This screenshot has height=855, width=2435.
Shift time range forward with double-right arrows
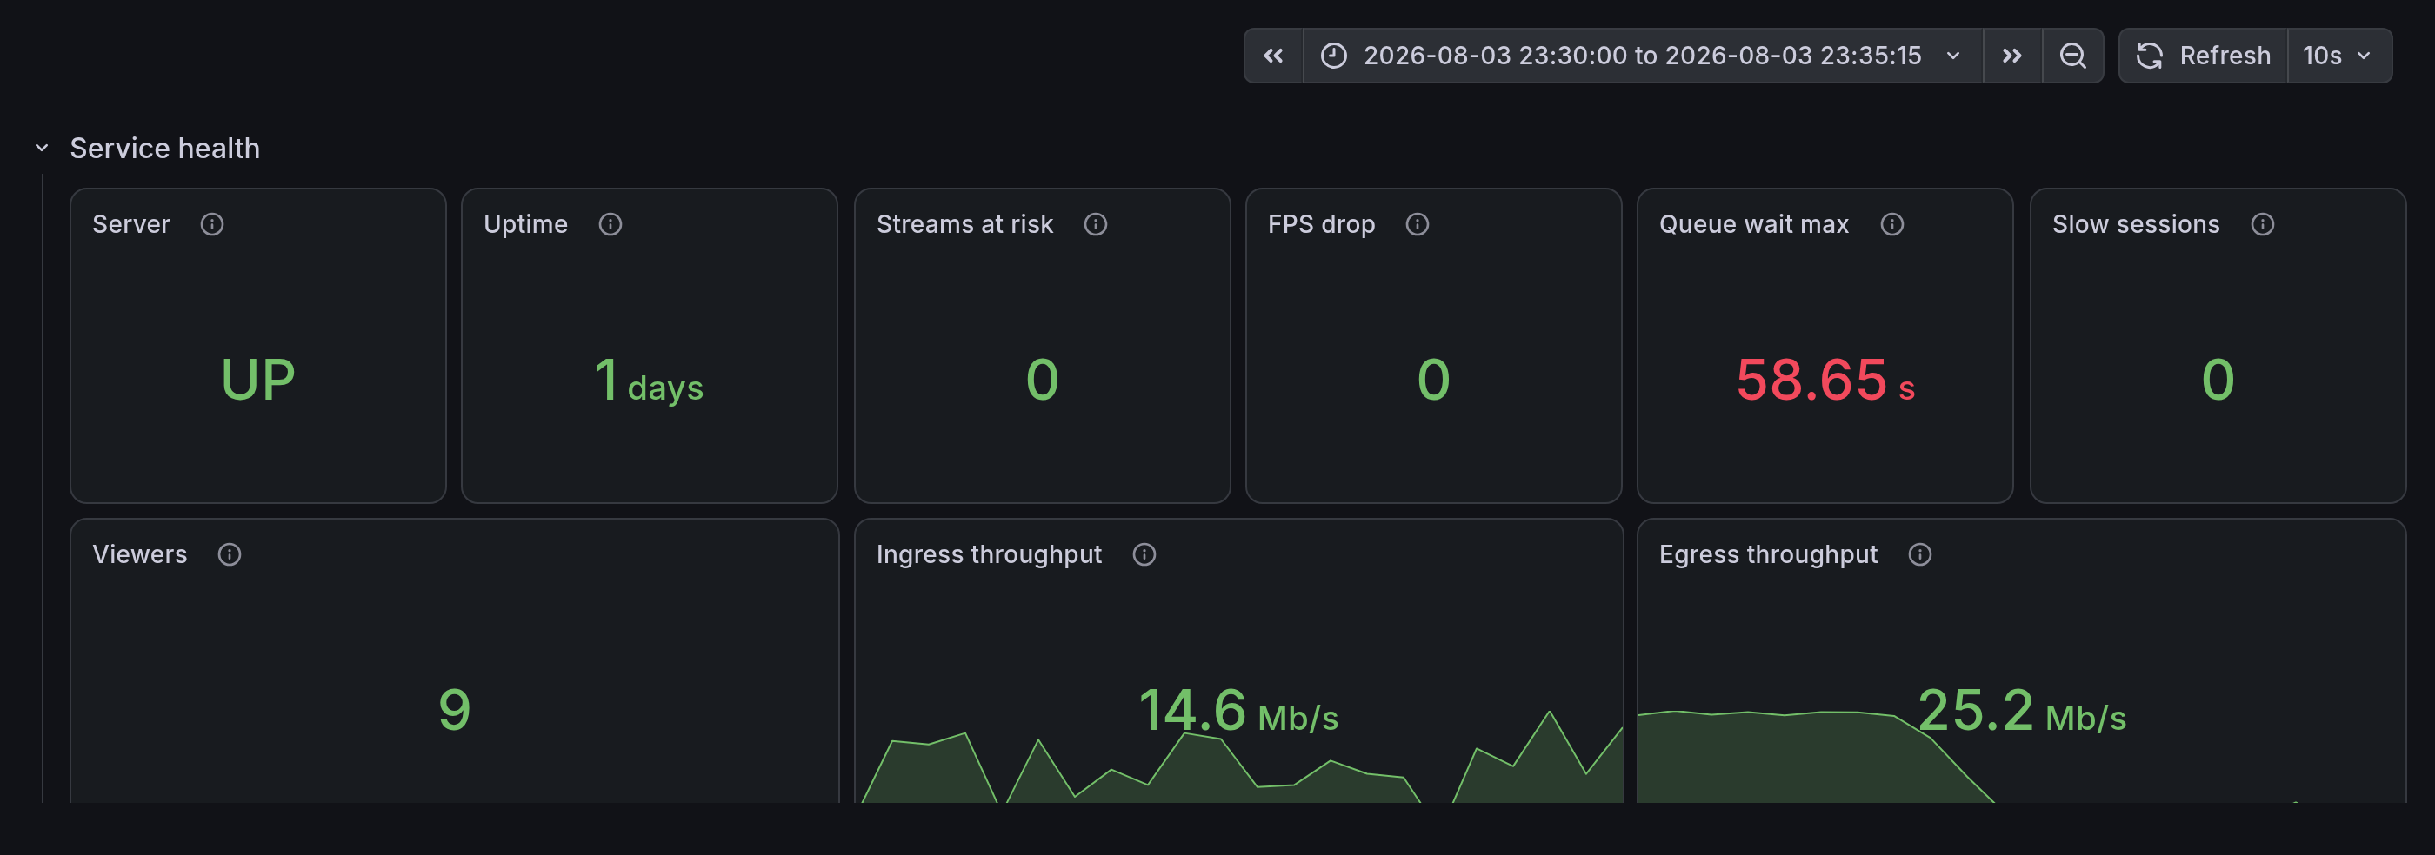[2011, 56]
